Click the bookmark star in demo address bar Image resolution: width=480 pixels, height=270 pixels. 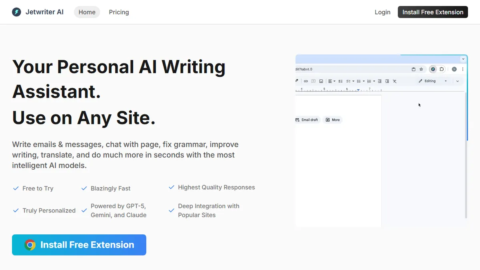pyautogui.click(x=421, y=69)
